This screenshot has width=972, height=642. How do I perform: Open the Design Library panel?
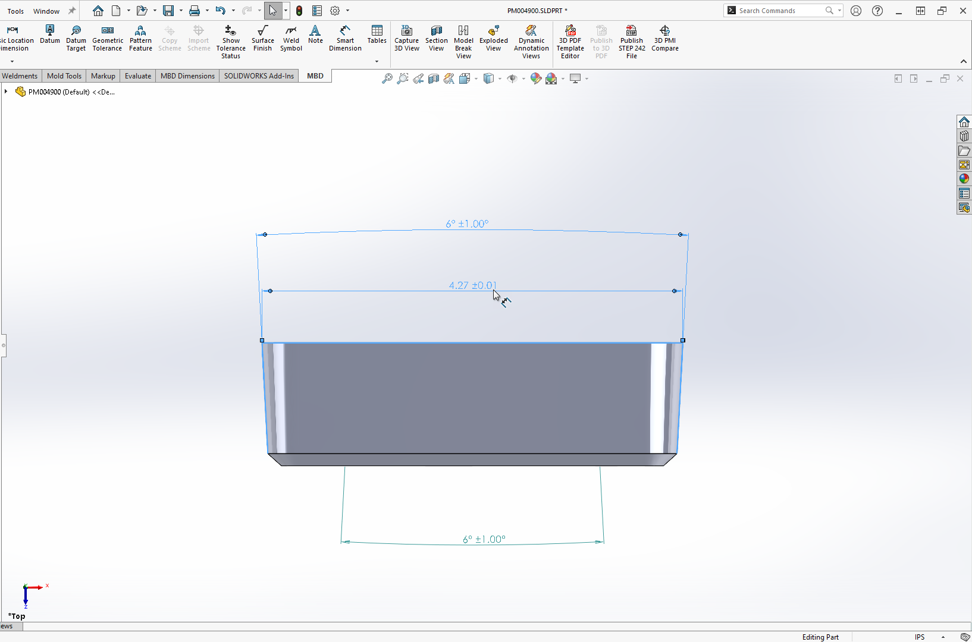tap(964, 136)
